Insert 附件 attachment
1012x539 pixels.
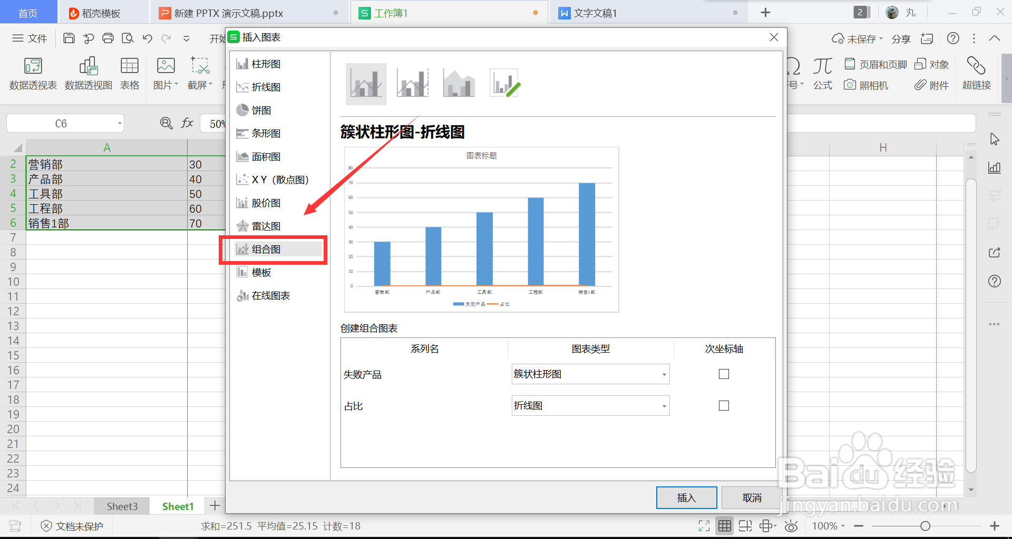click(x=931, y=85)
